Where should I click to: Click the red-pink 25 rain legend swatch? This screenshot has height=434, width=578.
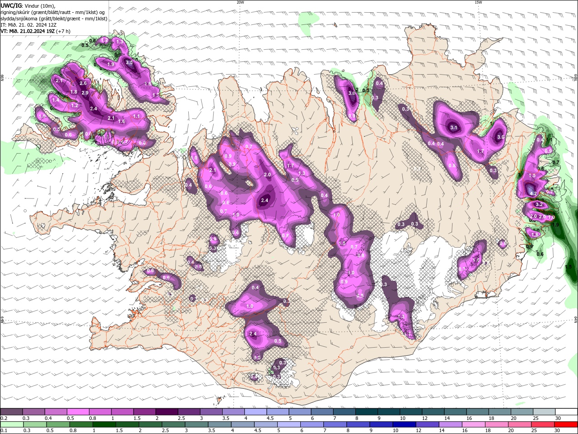543,425
